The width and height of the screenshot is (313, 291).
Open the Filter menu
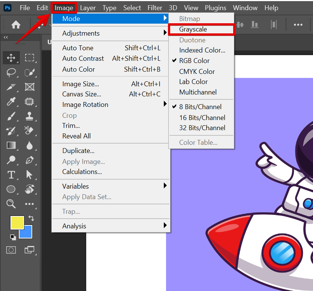tap(155, 8)
